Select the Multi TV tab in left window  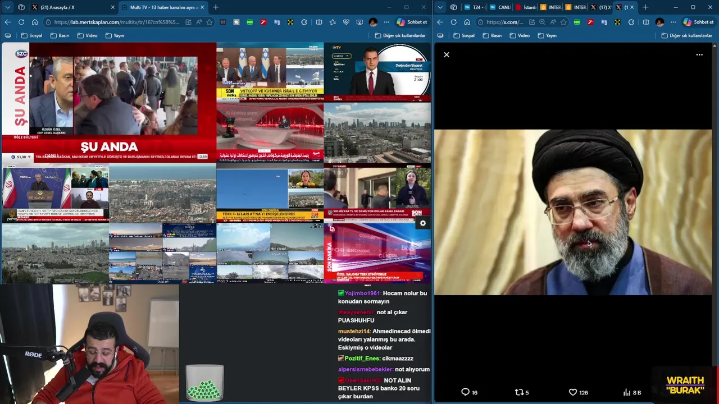click(x=163, y=7)
